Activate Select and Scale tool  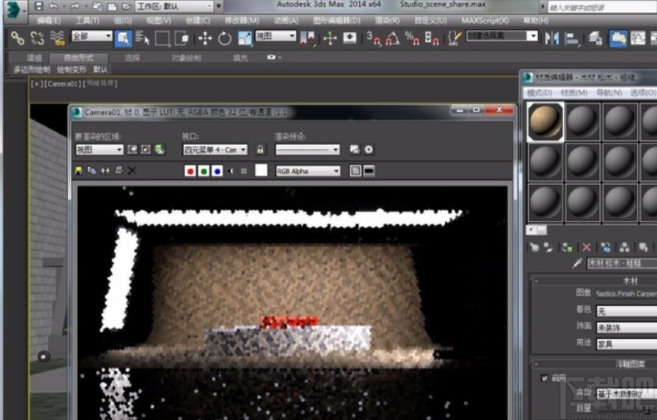tap(244, 39)
